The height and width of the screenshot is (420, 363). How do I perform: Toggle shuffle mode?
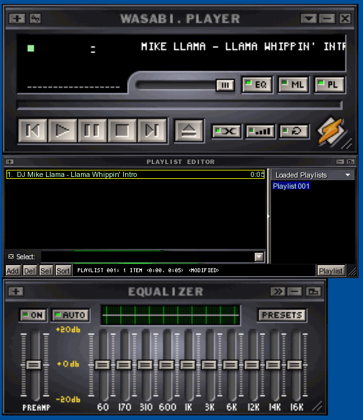coord(226,131)
